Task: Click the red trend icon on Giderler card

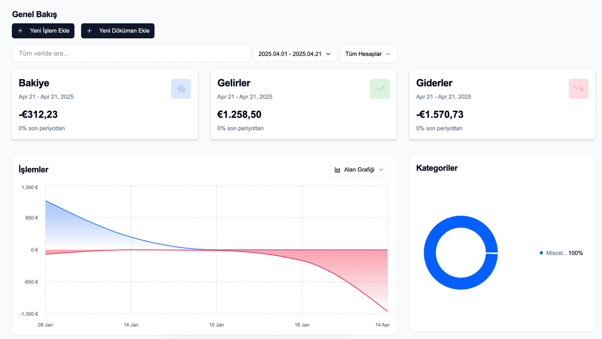Action: tap(578, 89)
